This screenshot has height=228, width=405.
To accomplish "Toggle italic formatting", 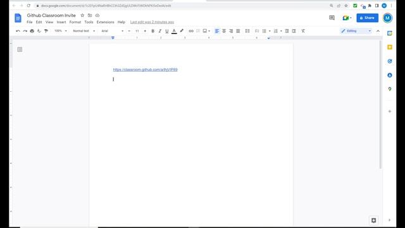I will click(160, 31).
